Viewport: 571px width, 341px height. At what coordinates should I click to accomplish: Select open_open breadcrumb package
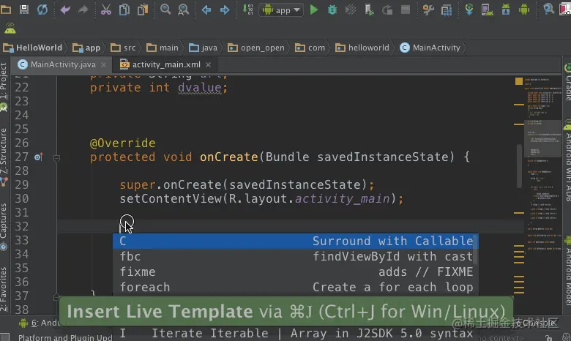pos(256,48)
